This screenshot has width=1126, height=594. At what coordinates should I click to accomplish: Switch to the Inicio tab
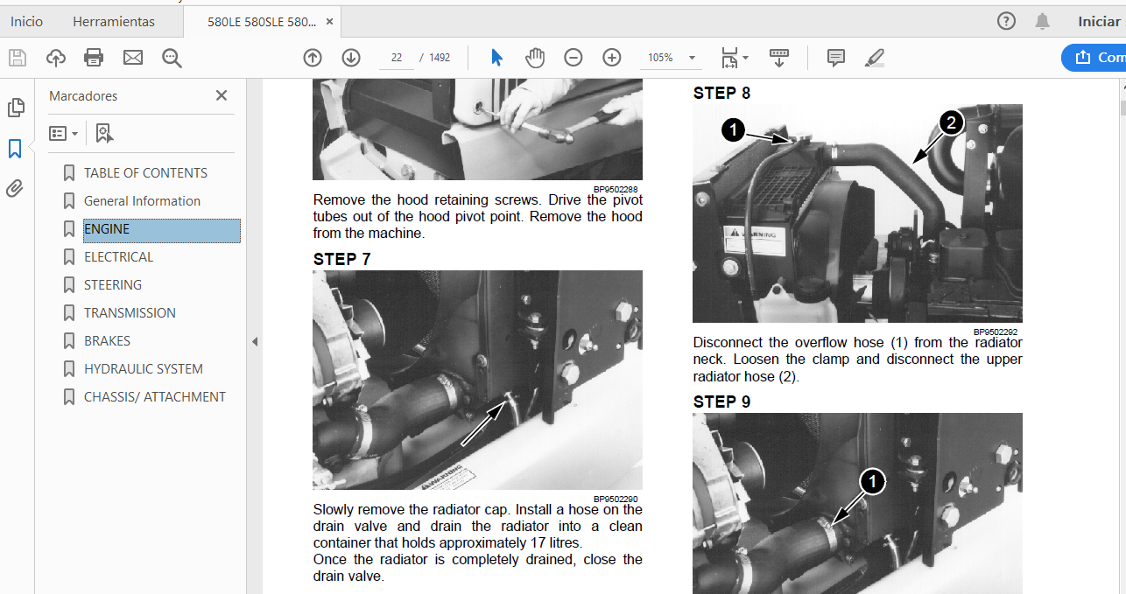click(26, 21)
